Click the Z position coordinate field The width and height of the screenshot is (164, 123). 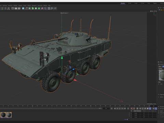(136, 117)
